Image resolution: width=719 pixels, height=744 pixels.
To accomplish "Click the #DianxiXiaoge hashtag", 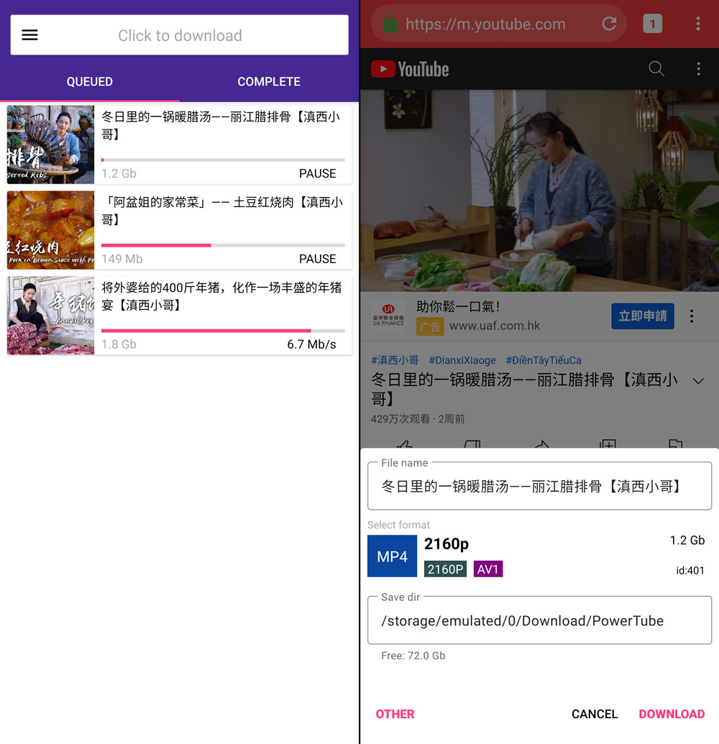I will tap(462, 360).
